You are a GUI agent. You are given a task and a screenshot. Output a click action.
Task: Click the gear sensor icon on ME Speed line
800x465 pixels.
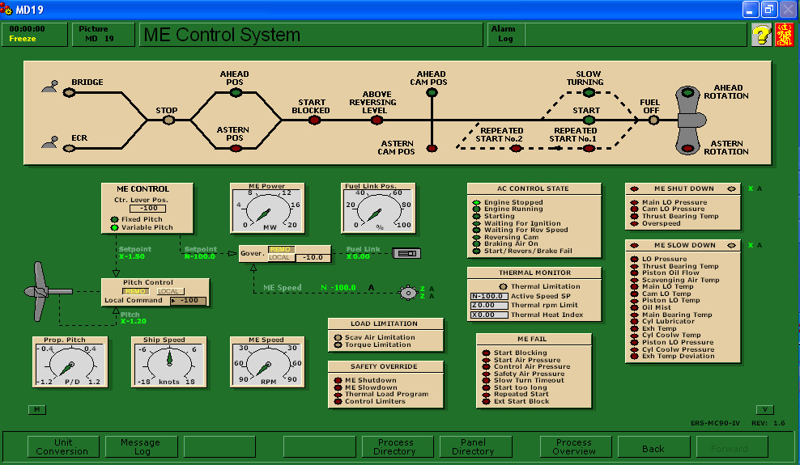[409, 292]
